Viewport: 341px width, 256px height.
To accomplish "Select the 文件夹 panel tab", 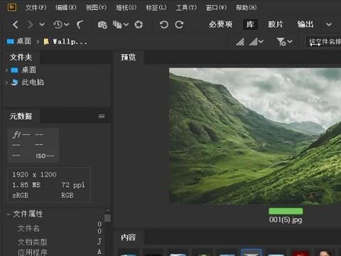I will pyautogui.click(x=21, y=57).
